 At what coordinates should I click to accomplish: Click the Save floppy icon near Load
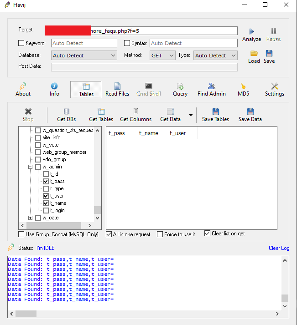[x=269, y=53]
